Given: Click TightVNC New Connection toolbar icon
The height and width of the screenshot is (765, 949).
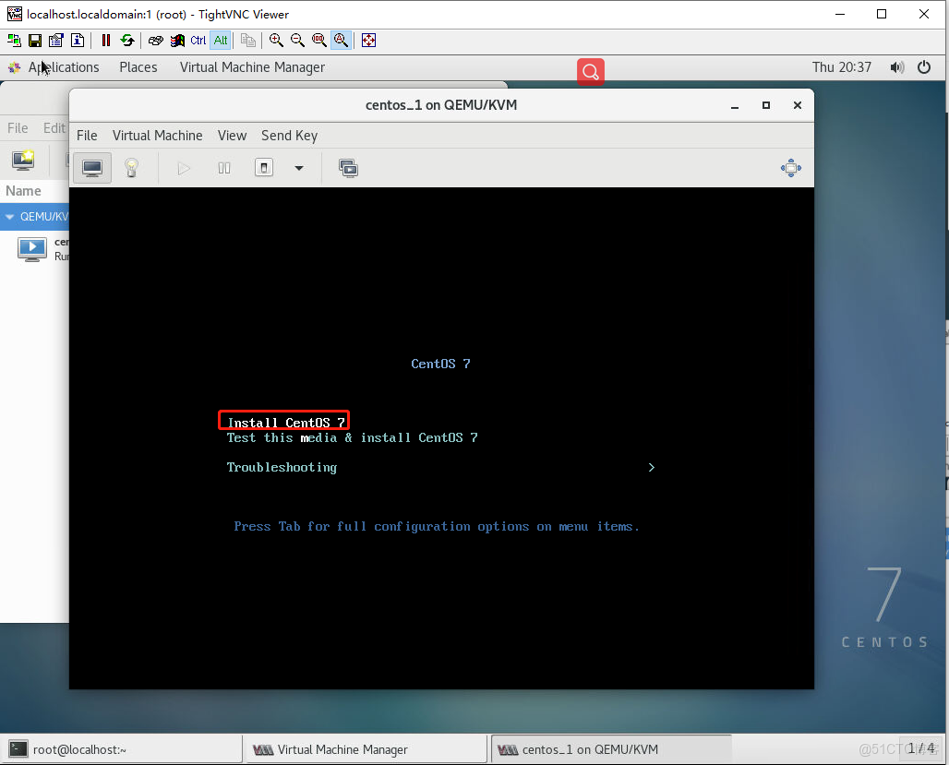Looking at the screenshot, I should 14,41.
